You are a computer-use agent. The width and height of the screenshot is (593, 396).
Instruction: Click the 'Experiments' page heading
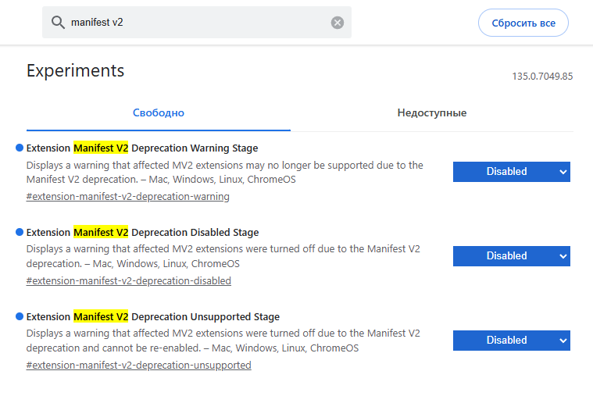(76, 70)
